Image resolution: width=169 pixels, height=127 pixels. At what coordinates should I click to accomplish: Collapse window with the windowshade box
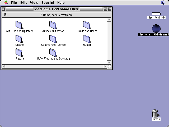(110, 9)
